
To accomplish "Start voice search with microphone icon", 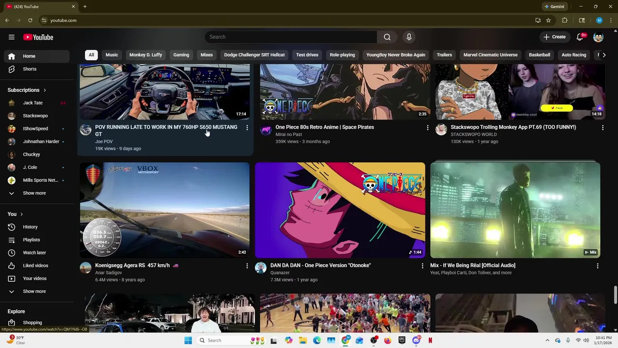I will click(x=409, y=37).
